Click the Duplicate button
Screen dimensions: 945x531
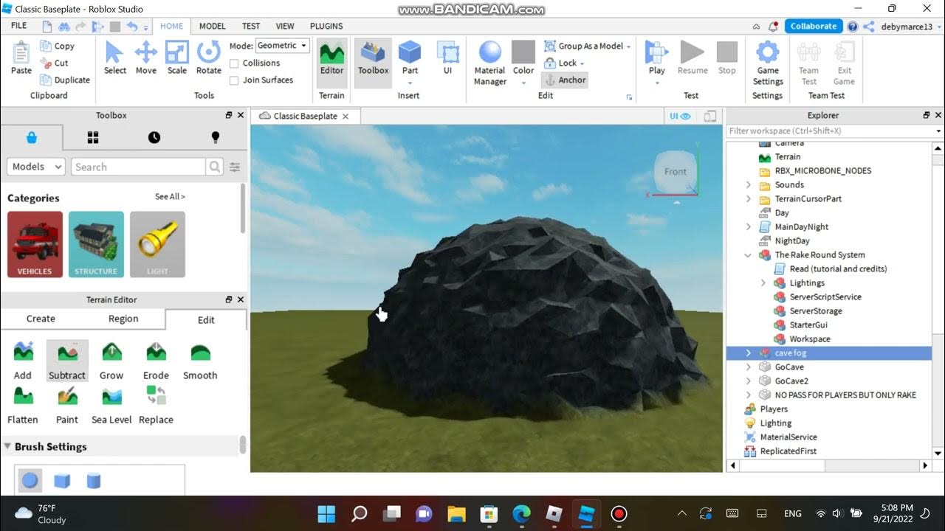64,80
